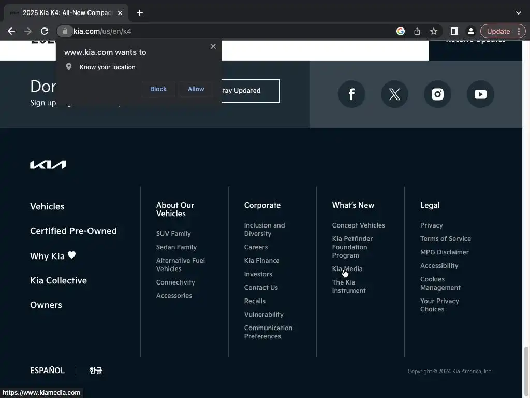The image size is (530, 398).
Task: Toggle the browser side panel
Action: click(x=454, y=31)
